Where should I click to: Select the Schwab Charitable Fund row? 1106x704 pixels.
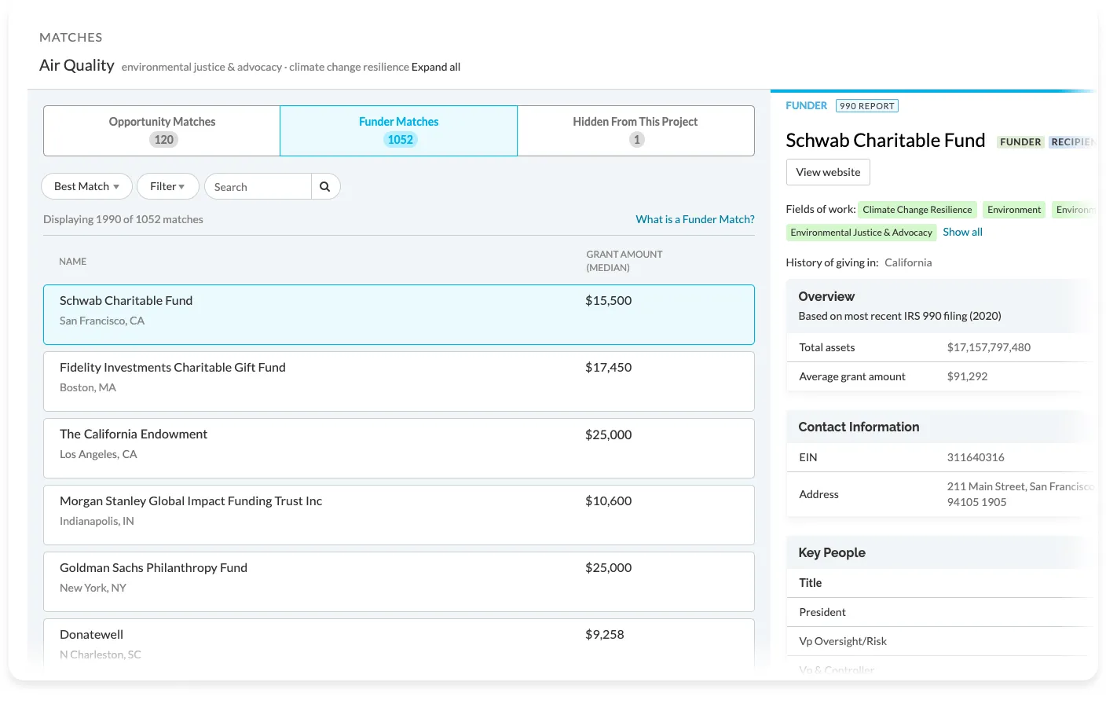[x=399, y=314]
